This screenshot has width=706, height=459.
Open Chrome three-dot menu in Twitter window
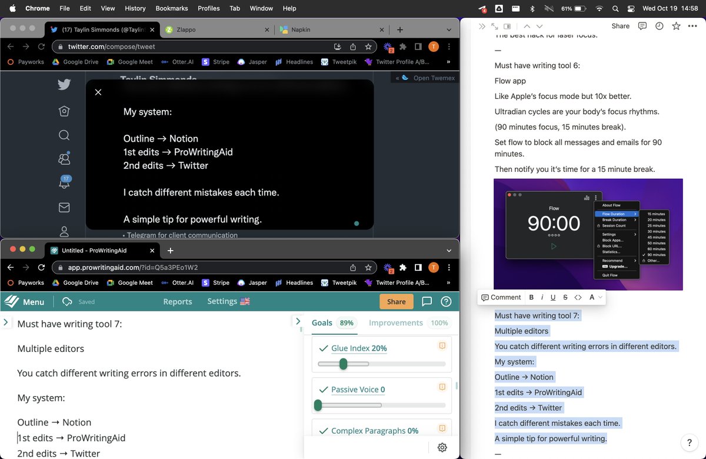(x=449, y=46)
